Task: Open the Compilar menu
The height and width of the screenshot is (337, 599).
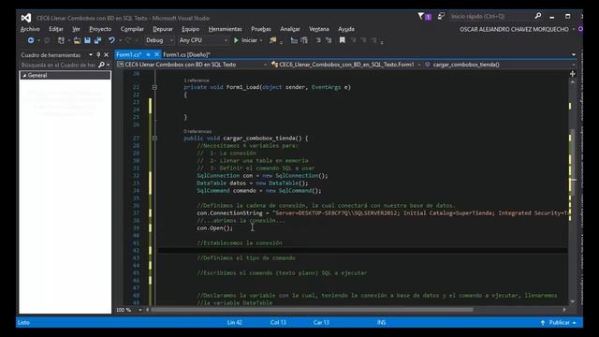Action: [132, 29]
